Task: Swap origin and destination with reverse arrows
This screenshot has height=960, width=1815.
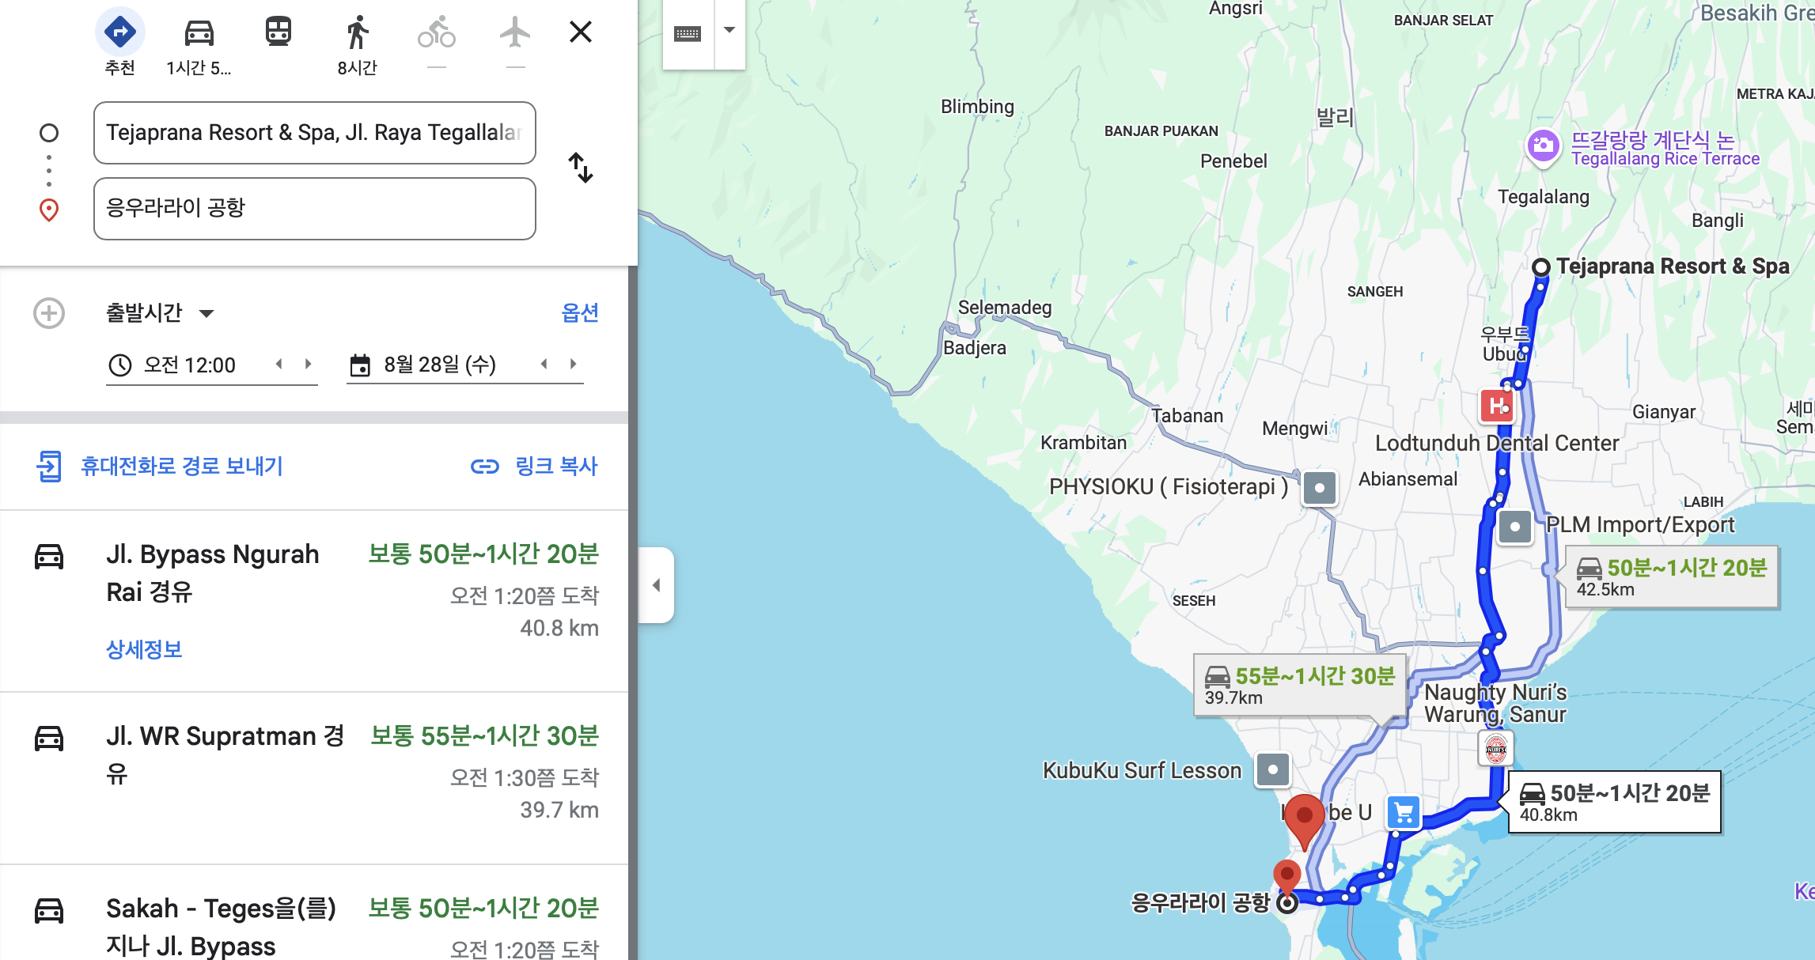Action: click(581, 168)
